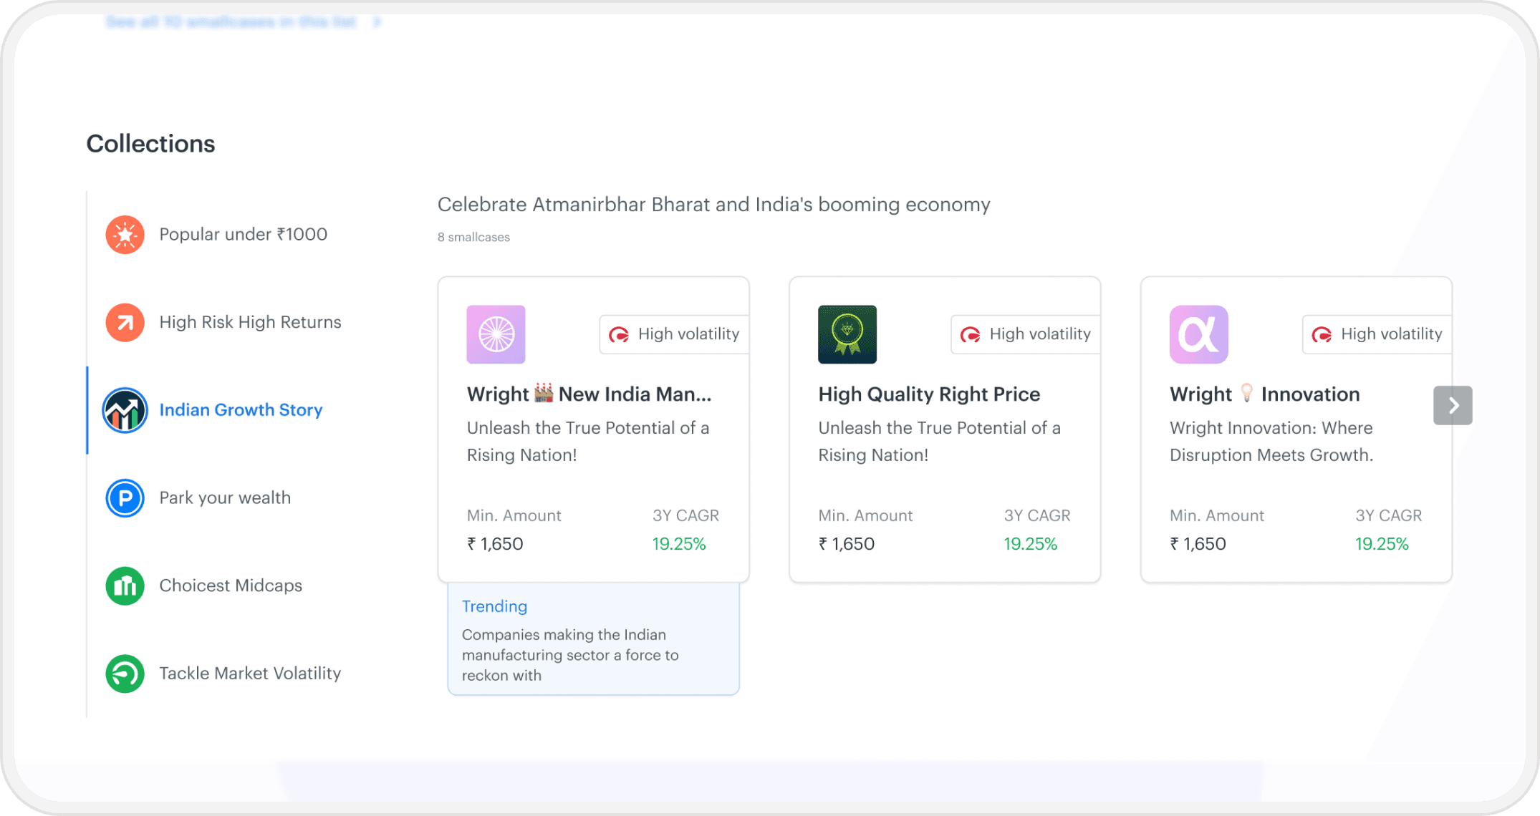The image size is (1540, 816).
Task: Select the Popular under ₹1000 collection
Action: 243,235
